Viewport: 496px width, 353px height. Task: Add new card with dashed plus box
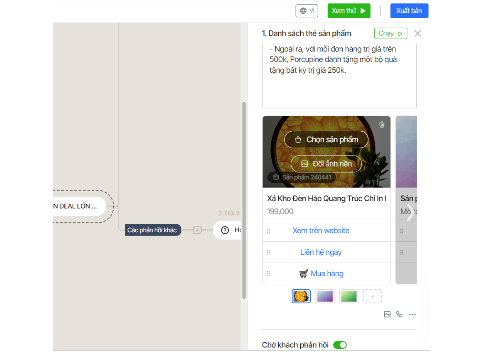point(372,296)
